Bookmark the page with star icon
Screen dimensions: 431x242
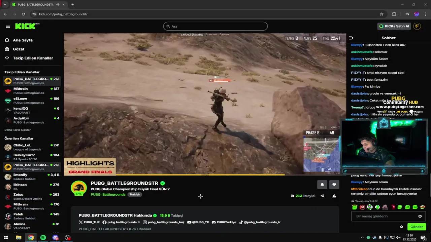pos(382,14)
